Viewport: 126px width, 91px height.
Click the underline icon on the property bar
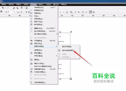pos(67,12)
